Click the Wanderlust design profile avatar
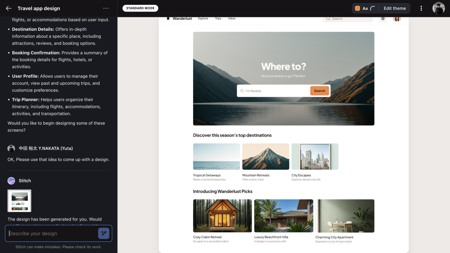Screen dimensions: 450x253 tap(397, 18)
